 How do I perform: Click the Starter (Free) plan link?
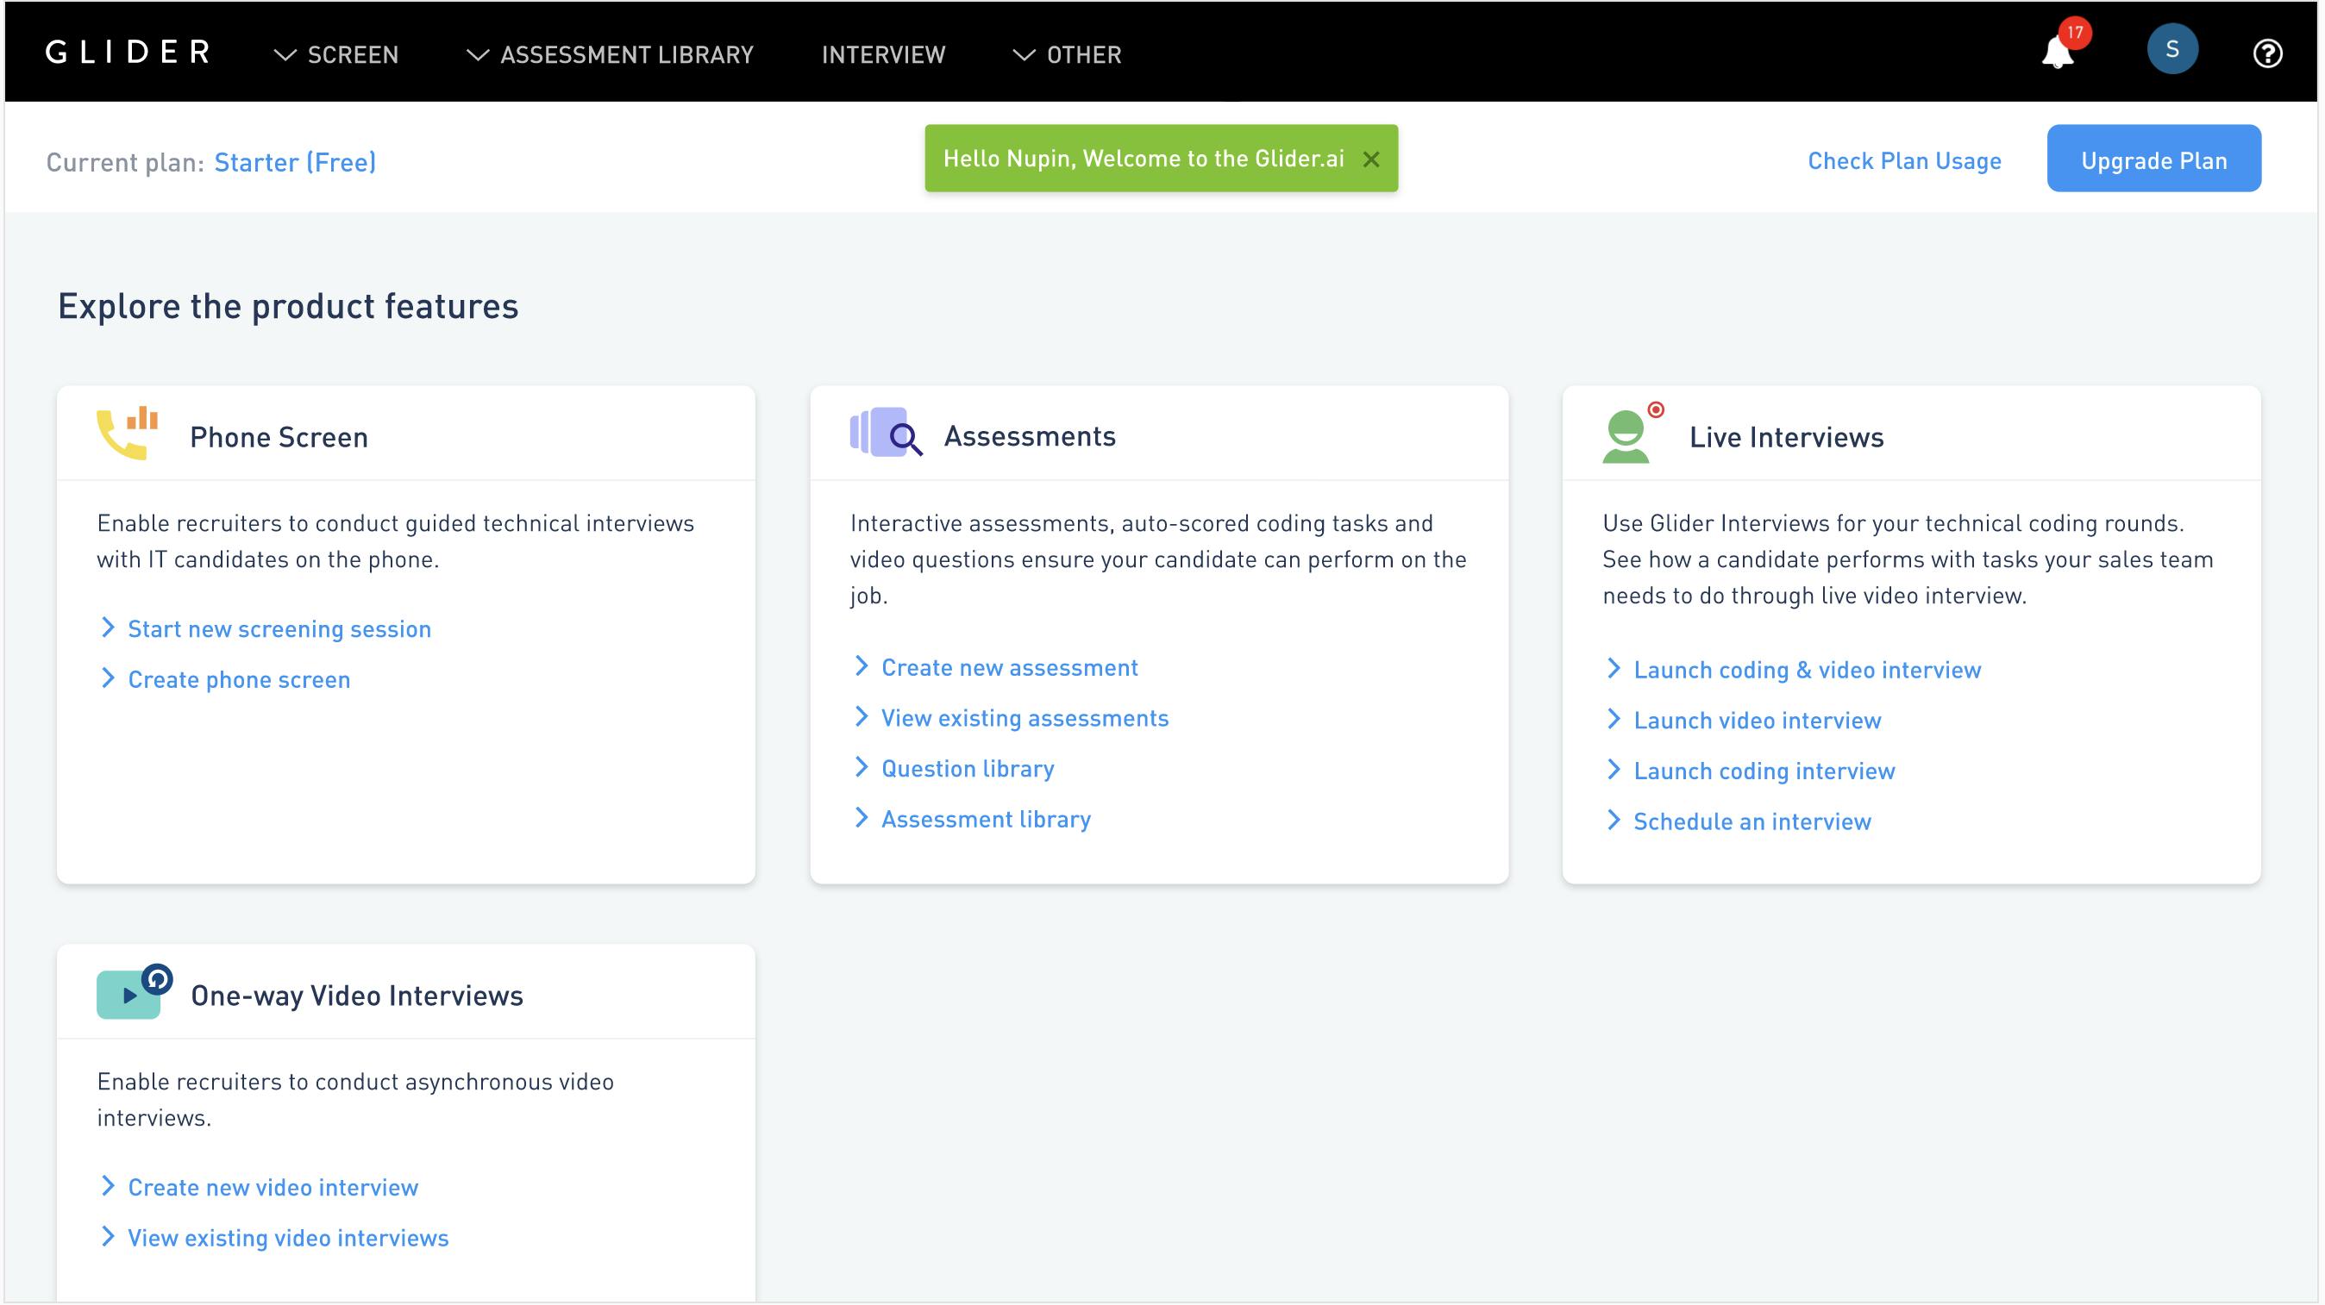[295, 162]
